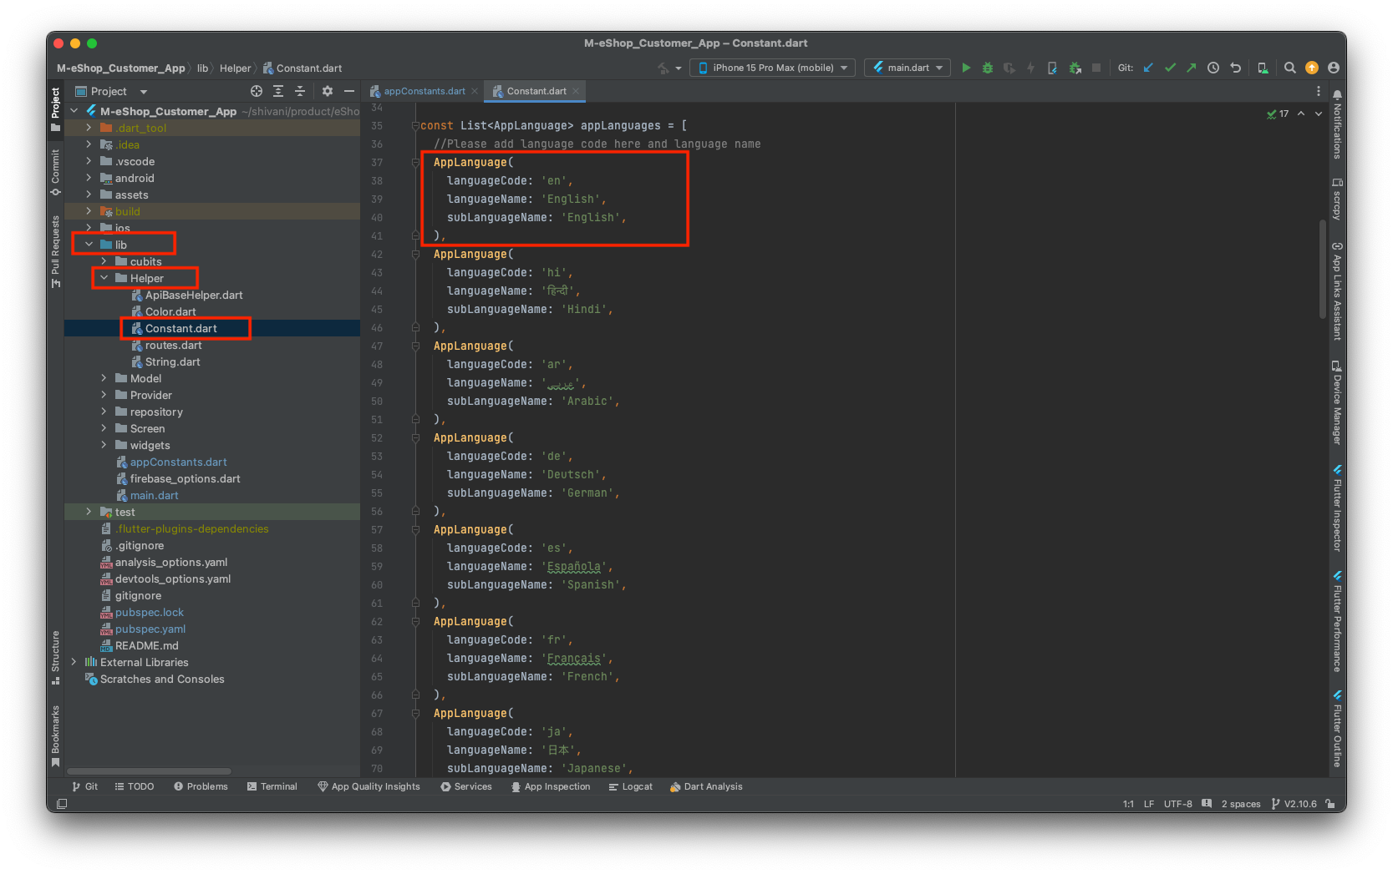Open the Git tool tab

(85, 786)
